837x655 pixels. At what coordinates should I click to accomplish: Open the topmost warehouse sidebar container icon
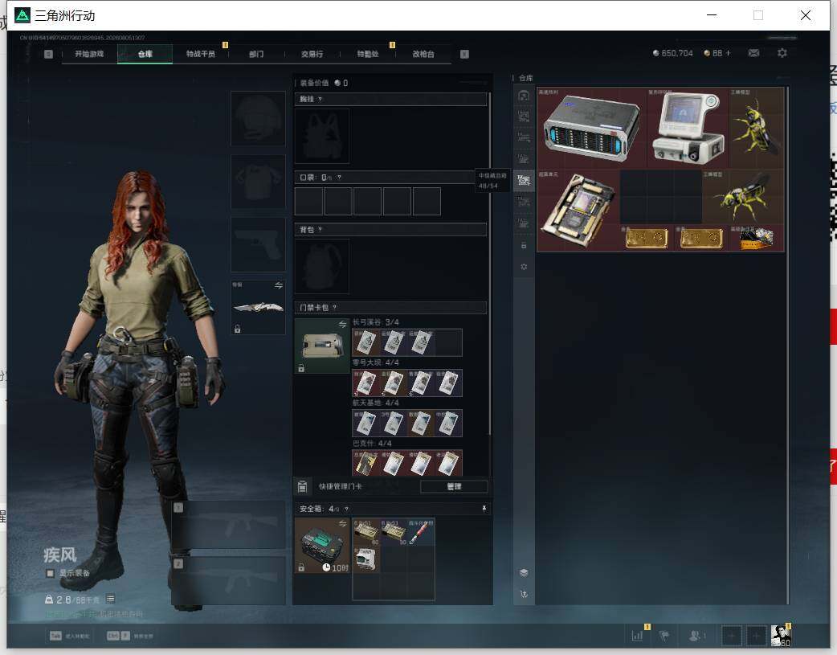[524, 96]
